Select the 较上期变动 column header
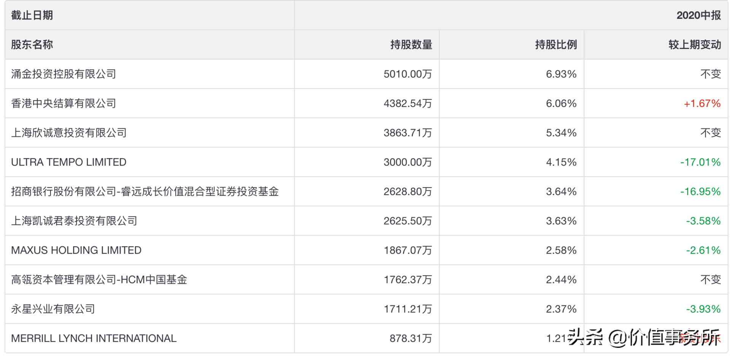Image resolution: width=730 pixels, height=357 pixels. tap(695, 44)
